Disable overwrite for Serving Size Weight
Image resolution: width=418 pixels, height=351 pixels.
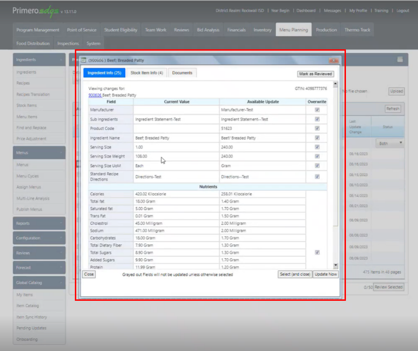pyautogui.click(x=317, y=156)
